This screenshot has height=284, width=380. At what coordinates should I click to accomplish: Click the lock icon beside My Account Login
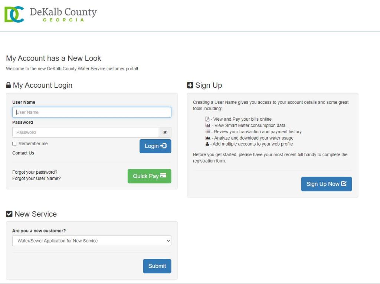pyautogui.click(x=9, y=85)
